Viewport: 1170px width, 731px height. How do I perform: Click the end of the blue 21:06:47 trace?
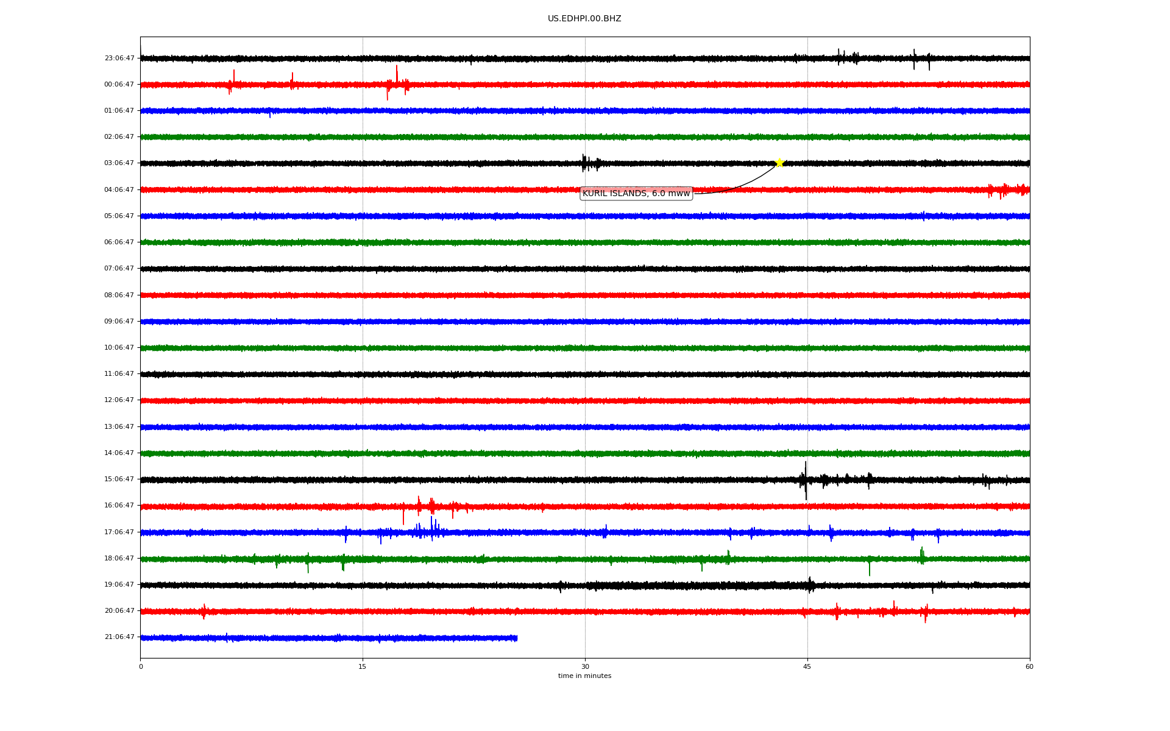tap(517, 638)
